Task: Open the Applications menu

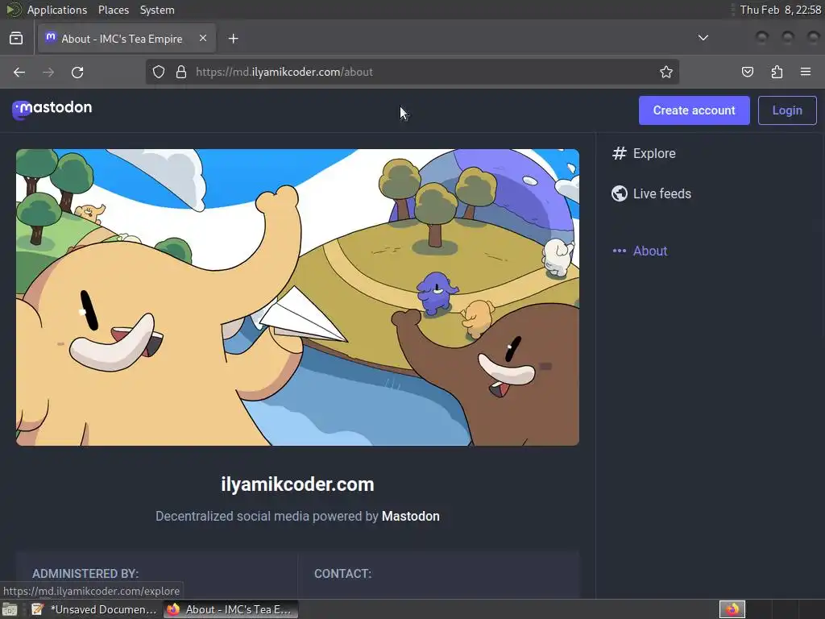Action: pyautogui.click(x=57, y=10)
